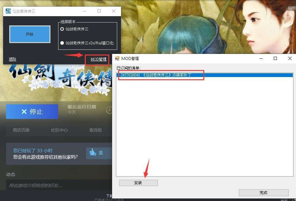Click the launcher window's title bar icon

pyautogui.click(x=8, y=11)
